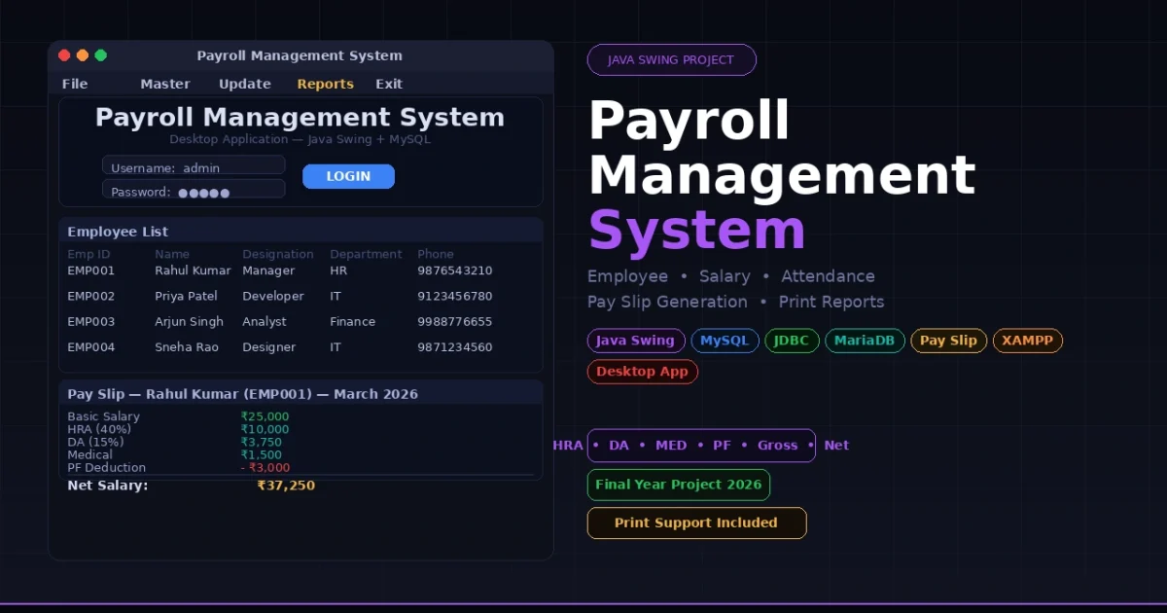
Task: Click the JAVA SWING PROJECT pill
Action: point(671,59)
